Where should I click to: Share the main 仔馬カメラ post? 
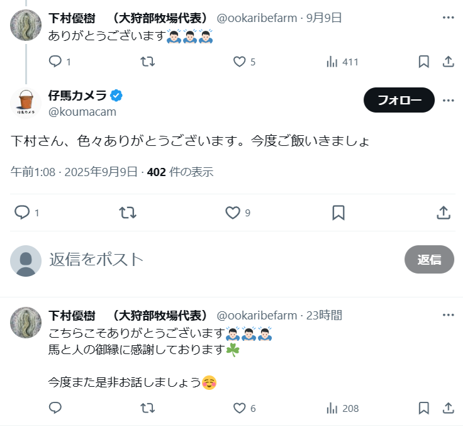443,213
